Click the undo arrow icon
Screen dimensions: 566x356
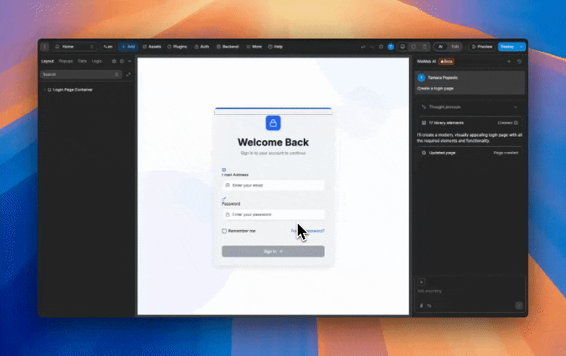coord(363,47)
